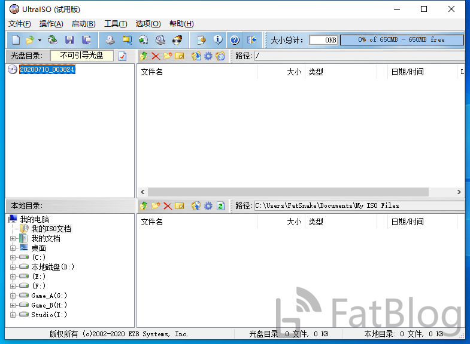Open the 帮助(H) menu

(181, 24)
